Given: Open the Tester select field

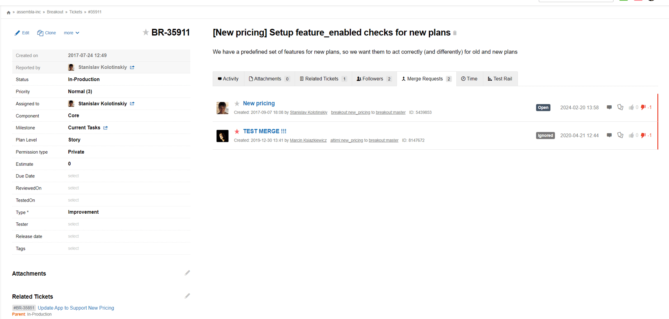Looking at the screenshot, I should click(x=73, y=224).
